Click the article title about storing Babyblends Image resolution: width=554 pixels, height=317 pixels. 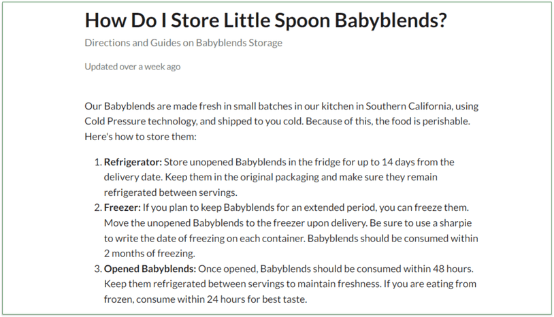[265, 20]
